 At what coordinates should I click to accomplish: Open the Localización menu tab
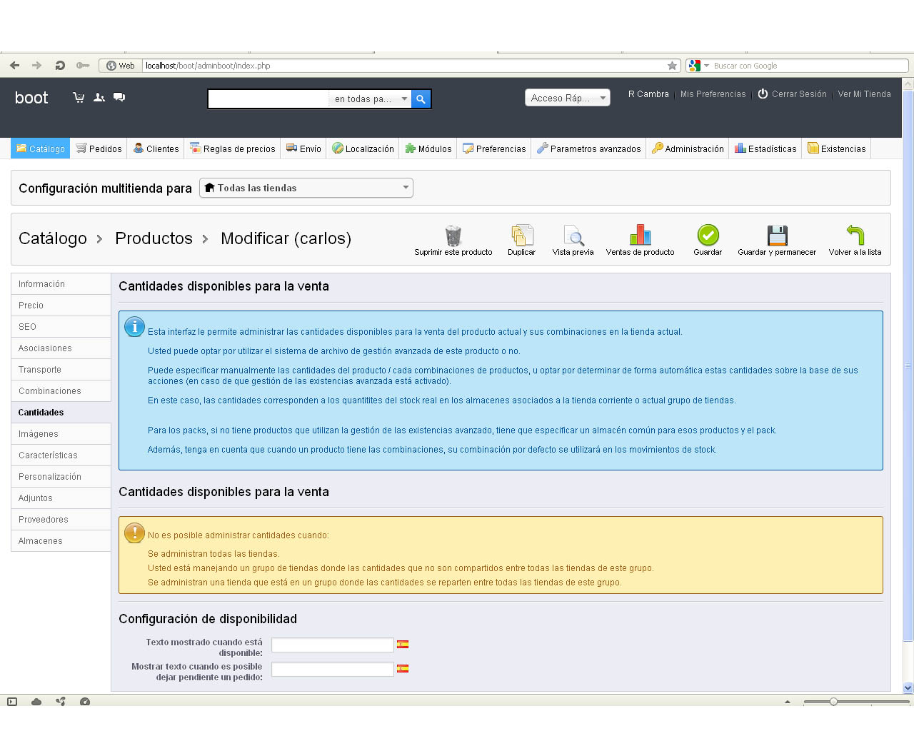click(x=363, y=148)
